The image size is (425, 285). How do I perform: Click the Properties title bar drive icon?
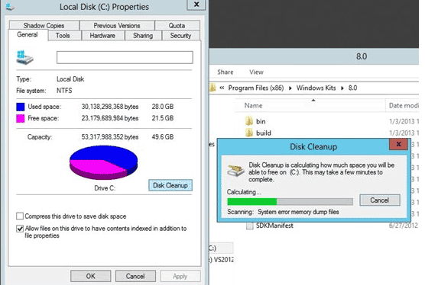click(x=10, y=7)
